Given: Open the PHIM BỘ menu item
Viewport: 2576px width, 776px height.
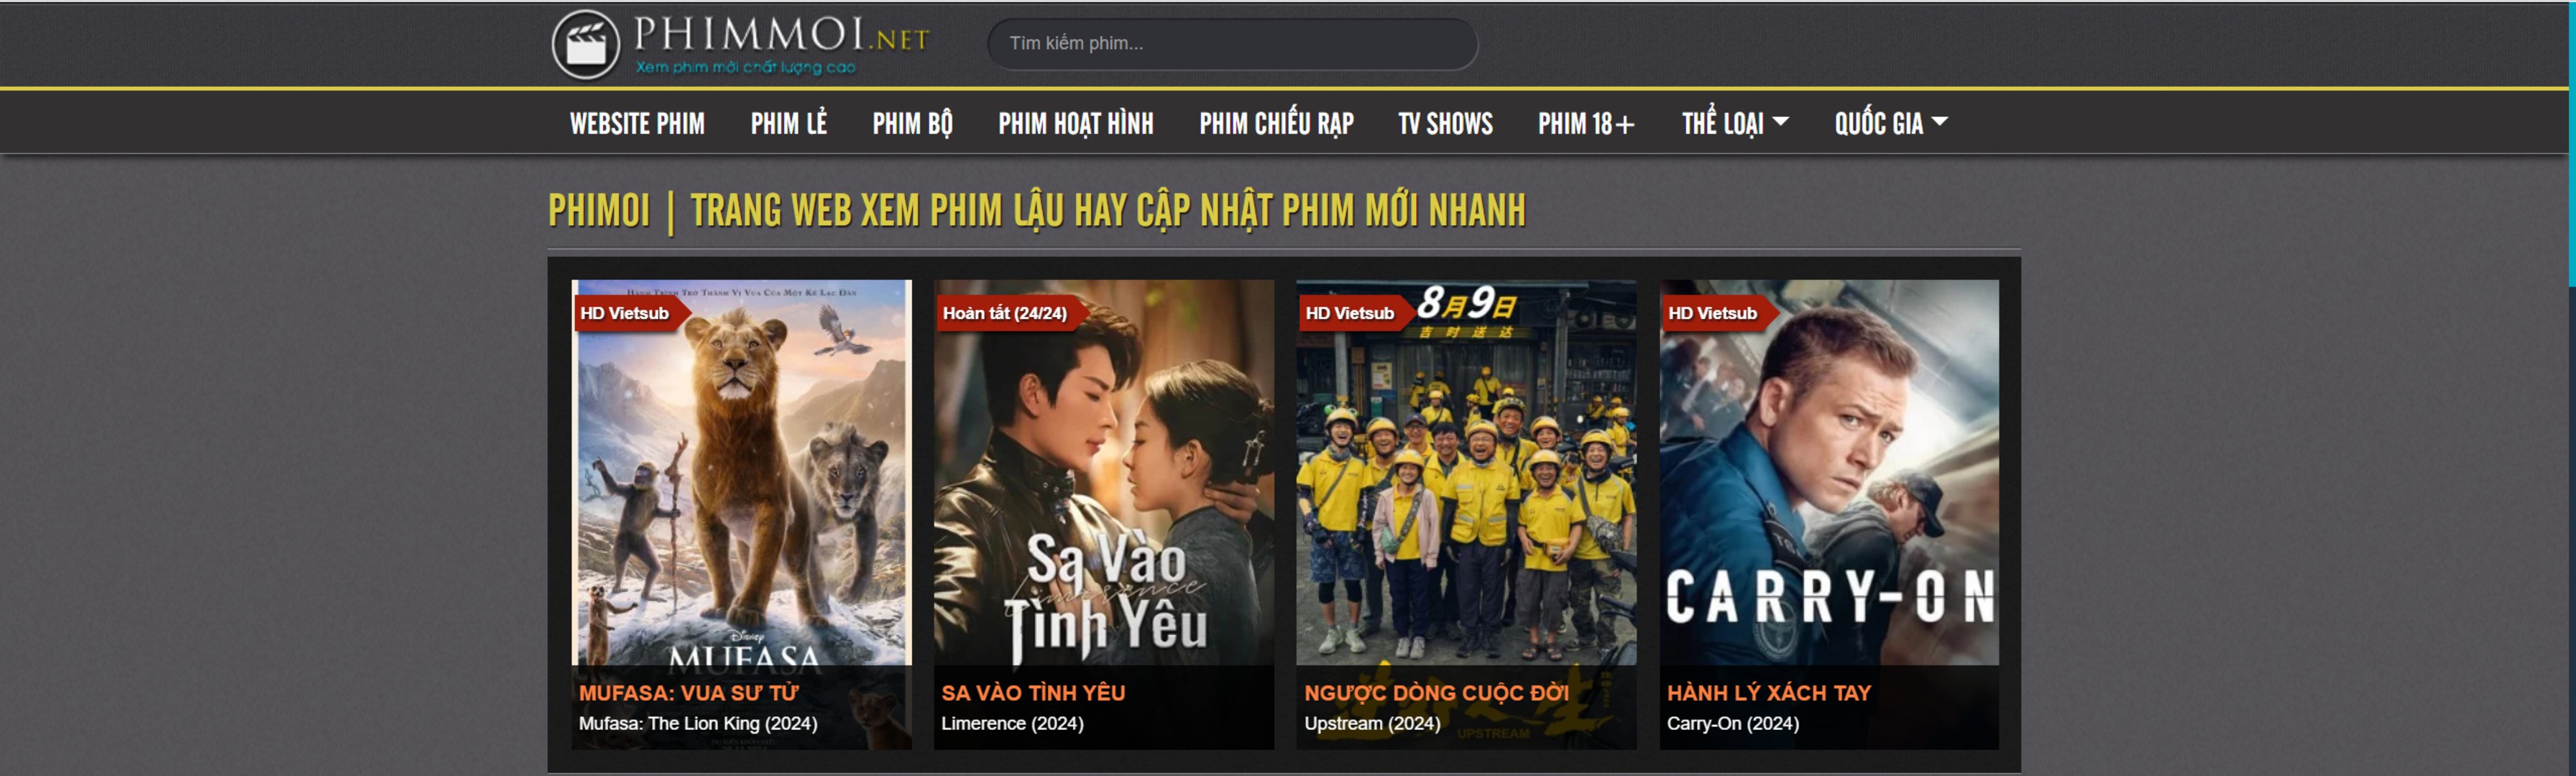Looking at the screenshot, I should point(912,123).
